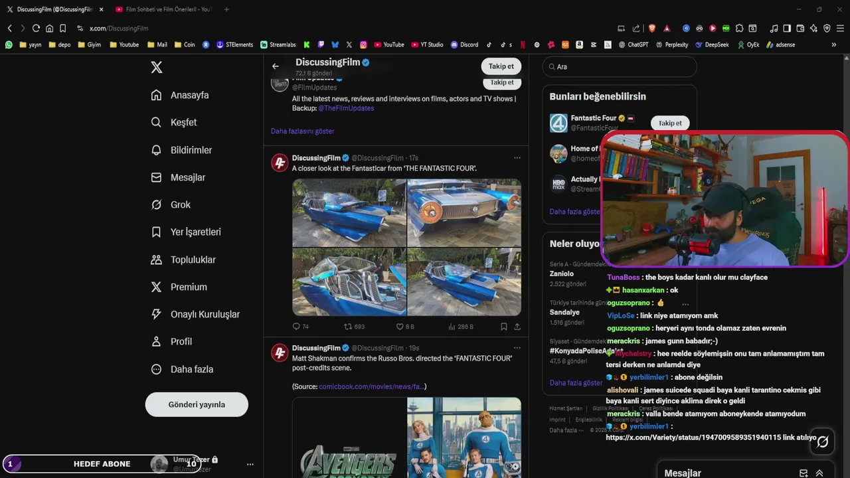The height and width of the screenshot is (478, 850).
Task: Reload the page
Action: 36,29
